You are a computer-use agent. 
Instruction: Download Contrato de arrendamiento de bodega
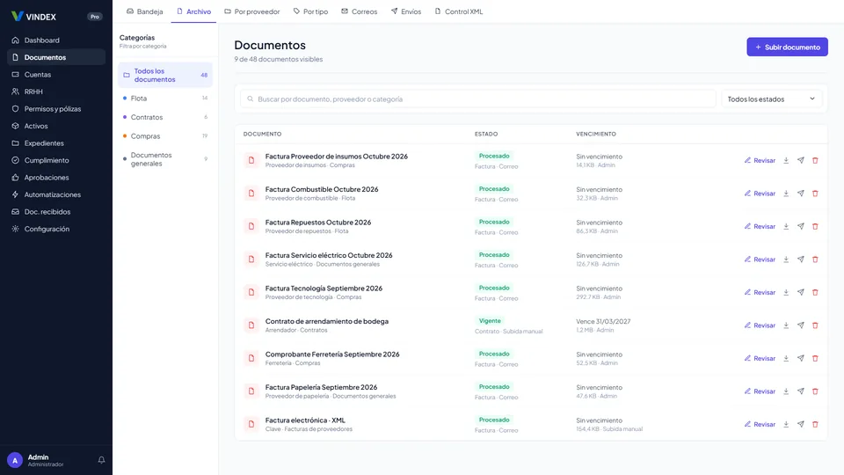[786, 325]
